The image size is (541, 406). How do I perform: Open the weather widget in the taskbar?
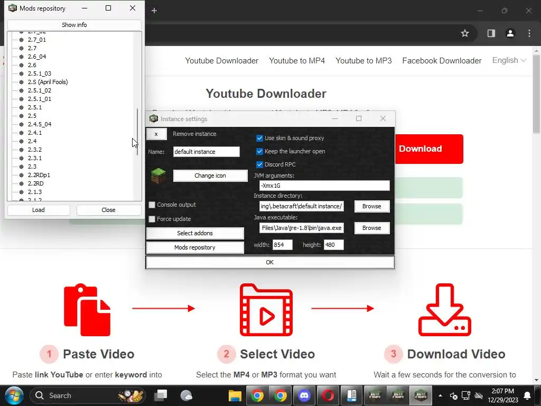186,395
